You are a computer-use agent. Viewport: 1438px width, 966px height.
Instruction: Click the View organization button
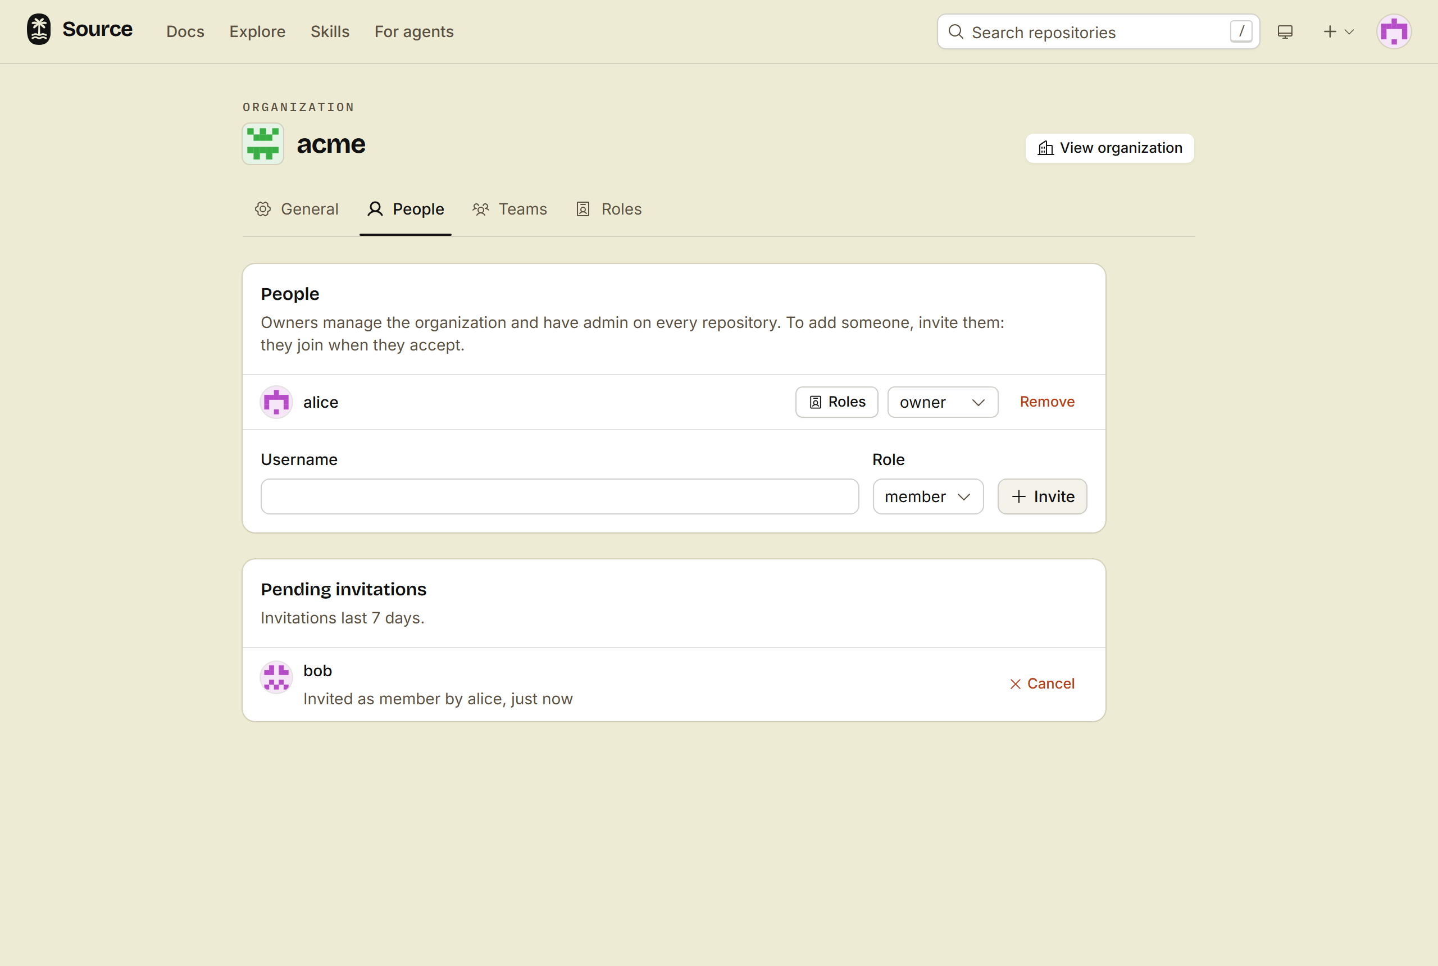[1109, 148]
